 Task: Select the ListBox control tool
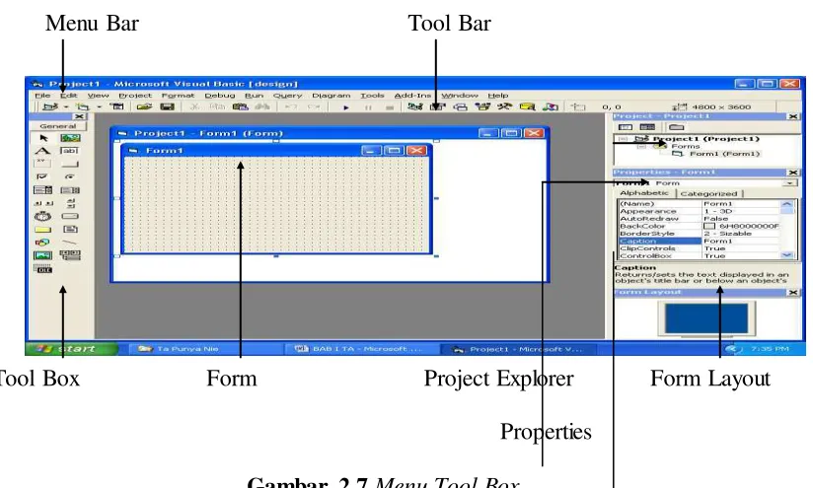click(x=70, y=190)
